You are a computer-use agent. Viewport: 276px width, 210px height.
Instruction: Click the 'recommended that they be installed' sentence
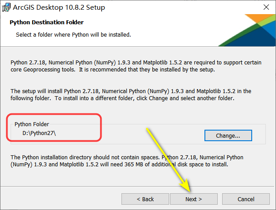click(x=128, y=69)
